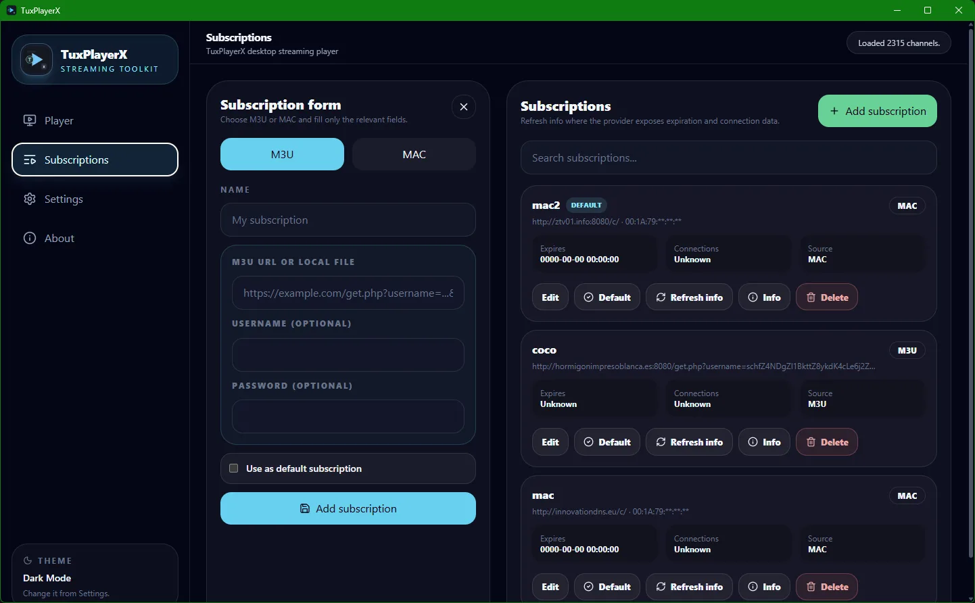Delete the mac2 subscription
This screenshot has width=975, height=603.
pyautogui.click(x=826, y=297)
